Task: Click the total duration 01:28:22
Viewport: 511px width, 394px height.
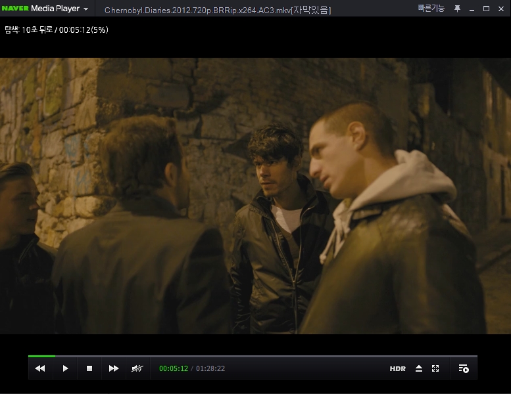Action: (210, 369)
